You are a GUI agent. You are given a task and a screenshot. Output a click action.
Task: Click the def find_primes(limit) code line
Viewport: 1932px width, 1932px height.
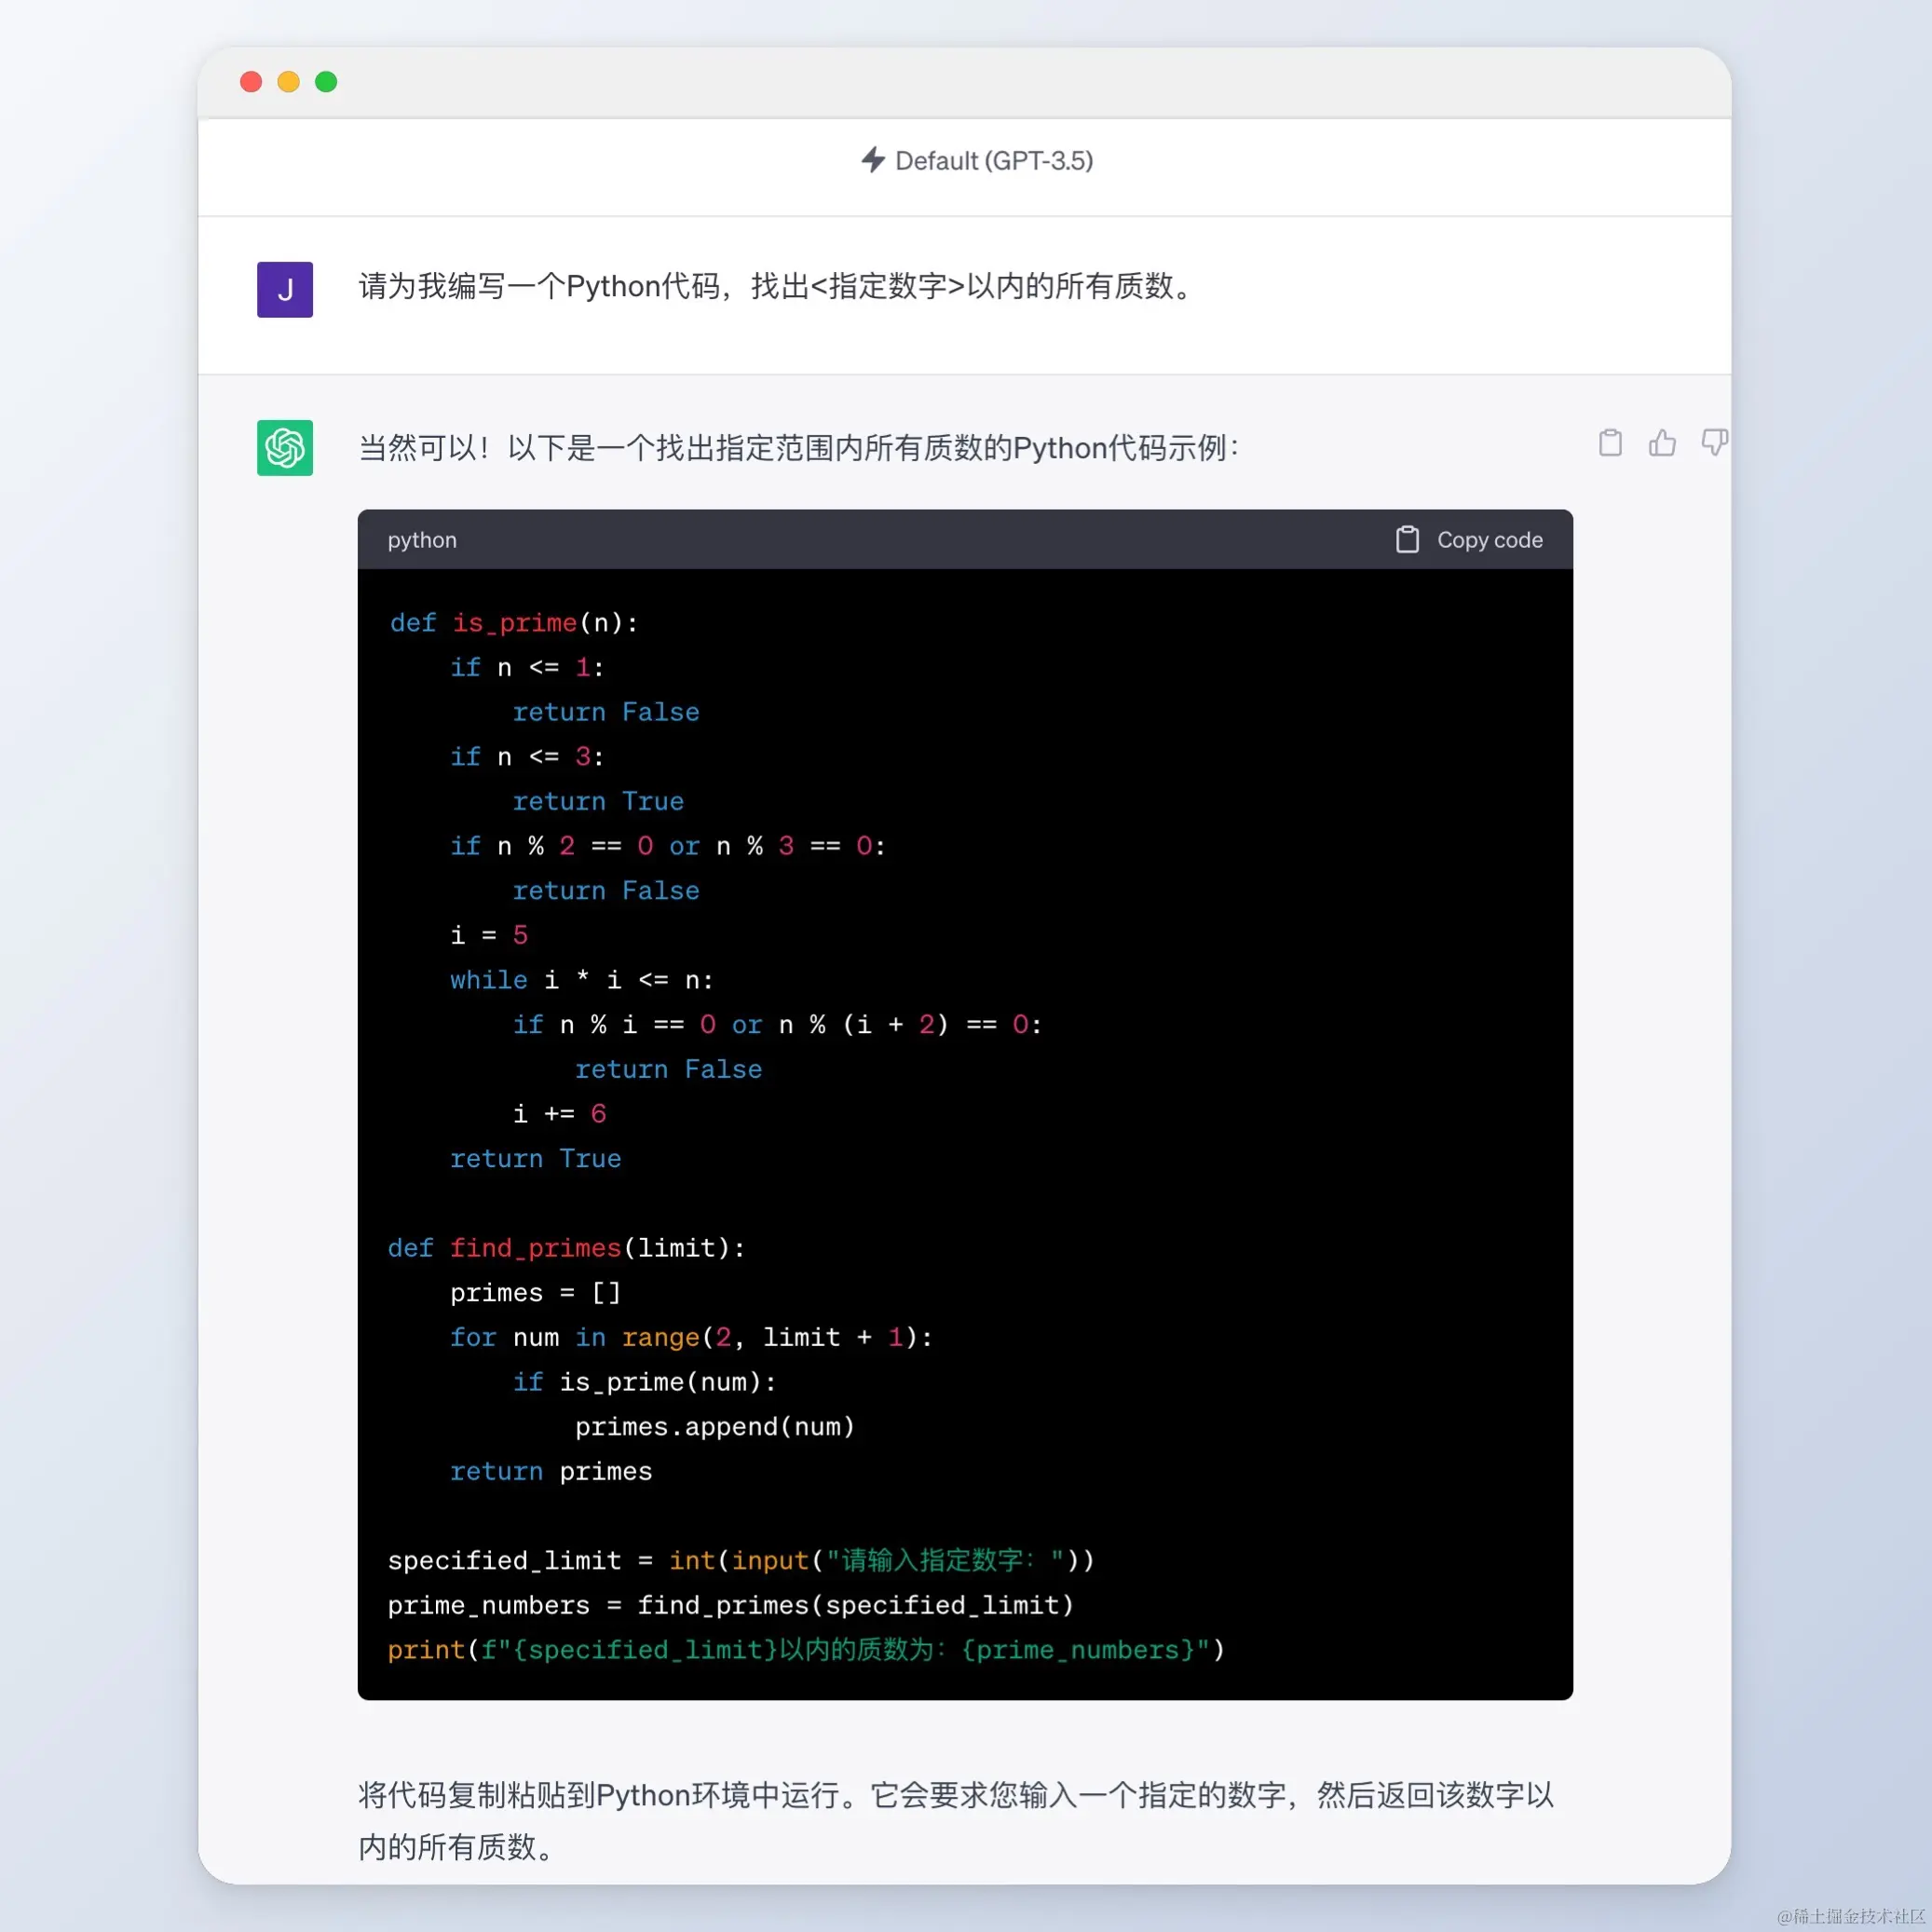566,1248
